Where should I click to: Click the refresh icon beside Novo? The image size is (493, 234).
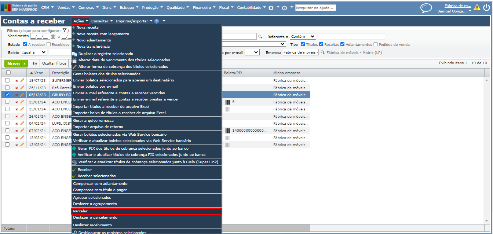pos(35,63)
